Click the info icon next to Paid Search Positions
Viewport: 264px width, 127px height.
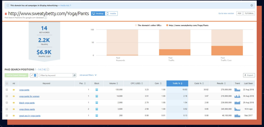click(48, 70)
